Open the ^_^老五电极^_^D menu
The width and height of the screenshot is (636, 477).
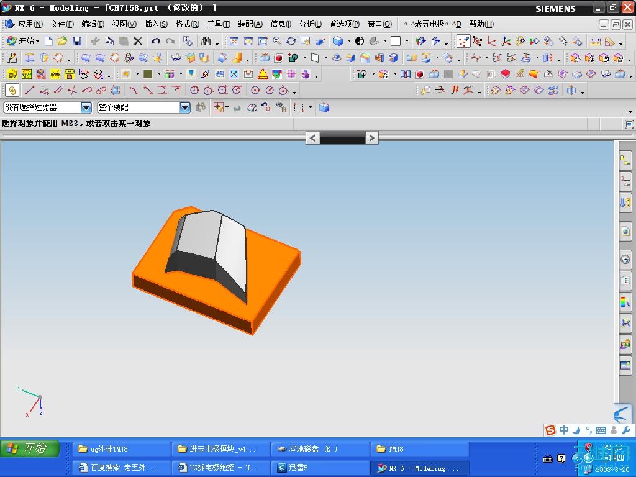[432, 24]
